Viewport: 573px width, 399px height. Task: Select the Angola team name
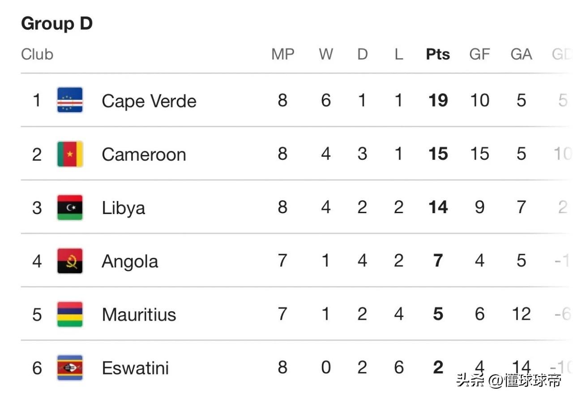click(x=130, y=262)
